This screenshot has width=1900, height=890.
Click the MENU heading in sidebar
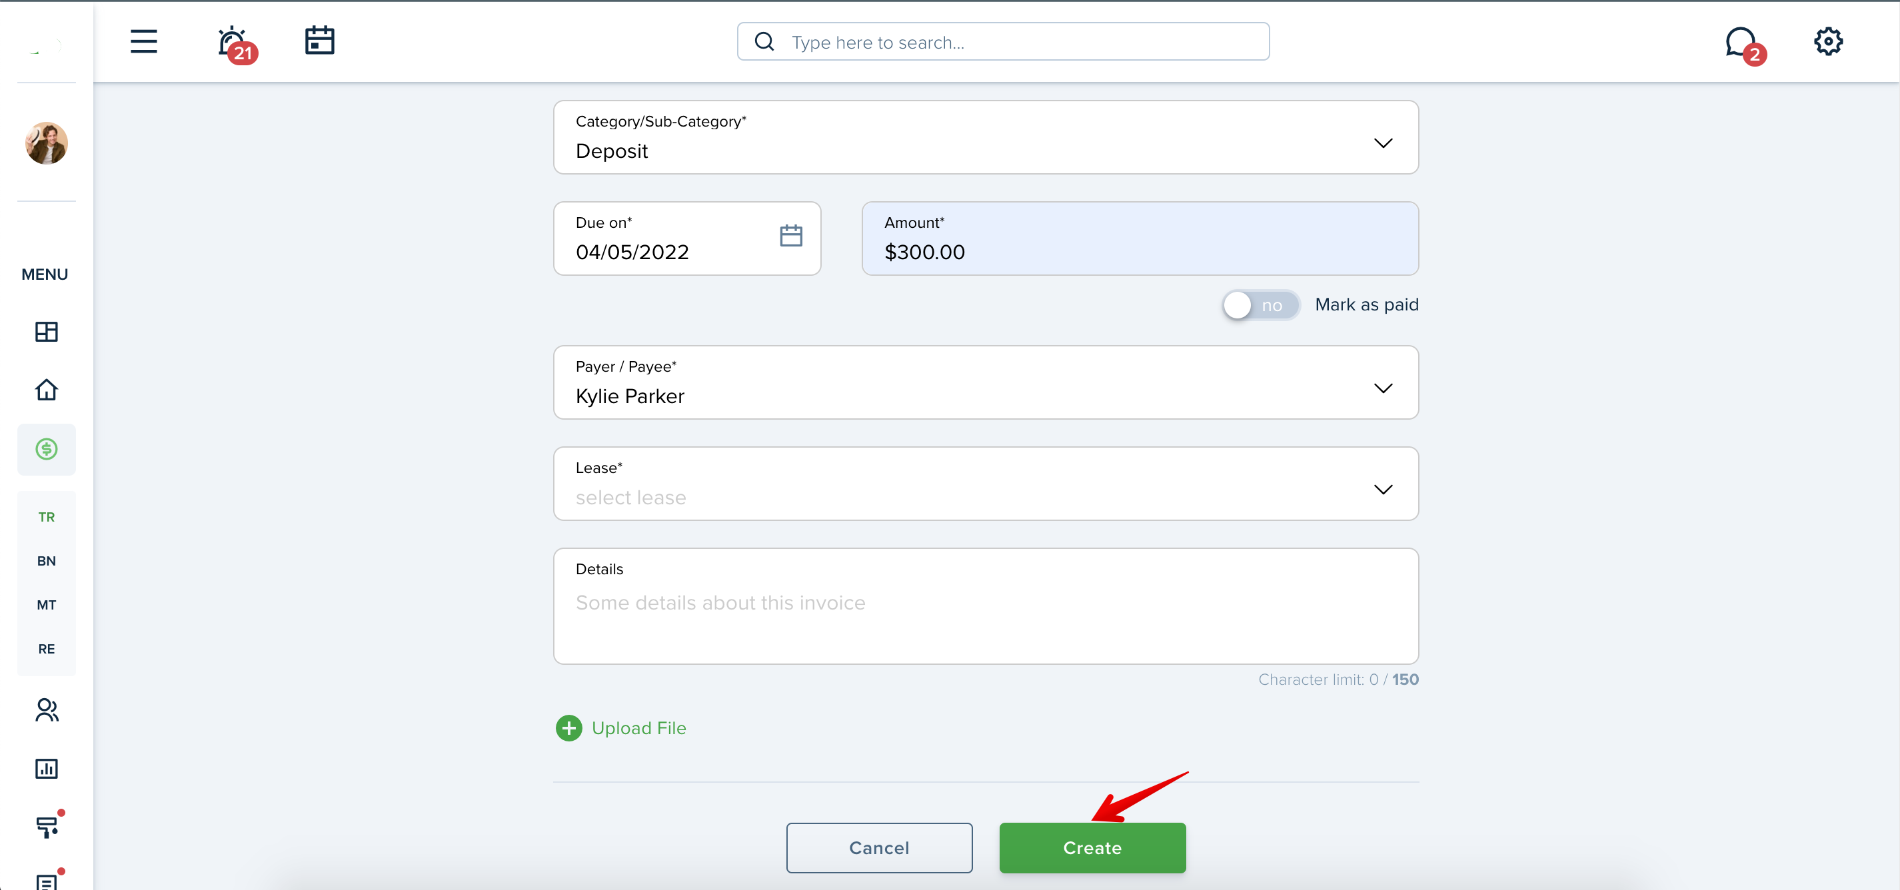click(45, 274)
